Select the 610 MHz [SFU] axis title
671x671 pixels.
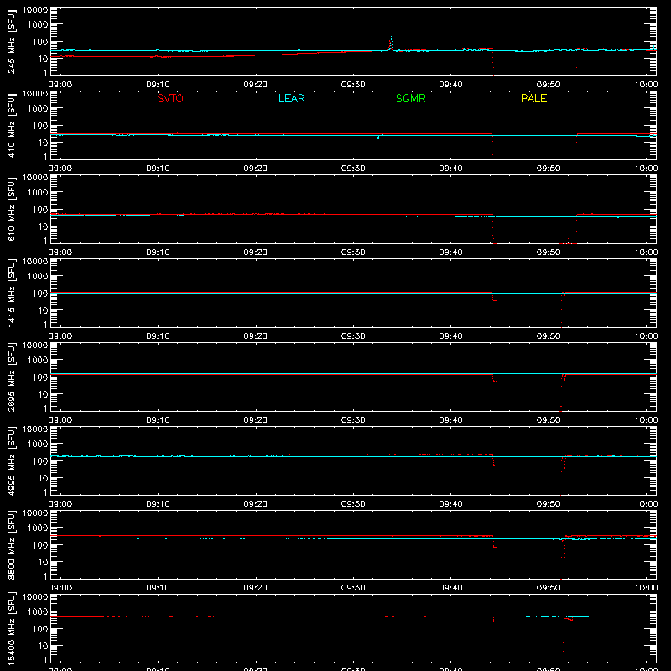point(11,209)
